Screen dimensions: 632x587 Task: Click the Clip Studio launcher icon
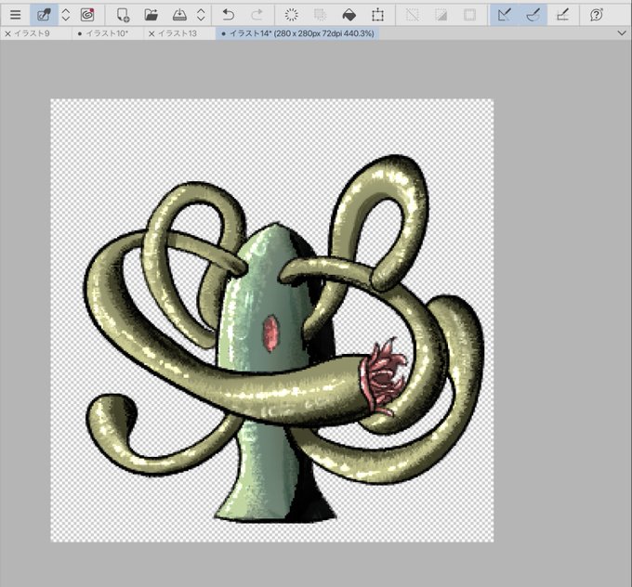pos(44,15)
